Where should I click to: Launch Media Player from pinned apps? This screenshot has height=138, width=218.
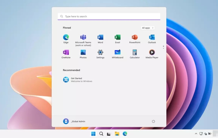[x=152, y=53]
